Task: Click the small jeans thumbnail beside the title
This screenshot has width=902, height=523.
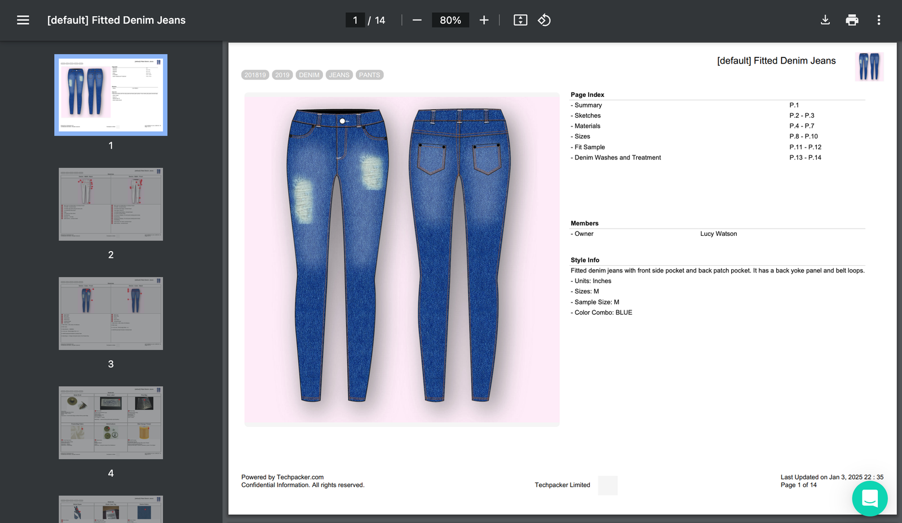Action: pyautogui.click(x=869, y=66)
